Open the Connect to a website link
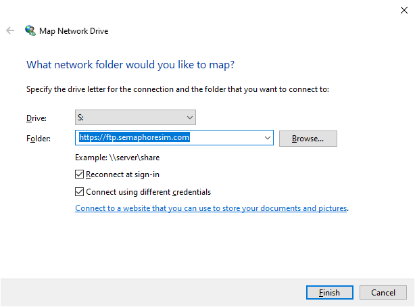415x307 pixels. (x=211, y=208)
